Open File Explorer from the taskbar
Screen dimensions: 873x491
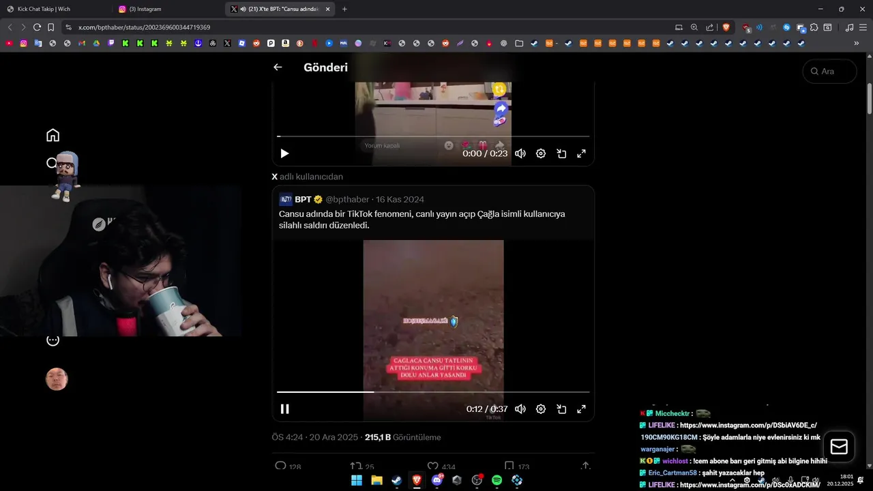(376, 480)
